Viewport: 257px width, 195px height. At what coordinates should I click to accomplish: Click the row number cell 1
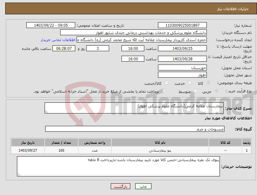click(x=247, y=150)
